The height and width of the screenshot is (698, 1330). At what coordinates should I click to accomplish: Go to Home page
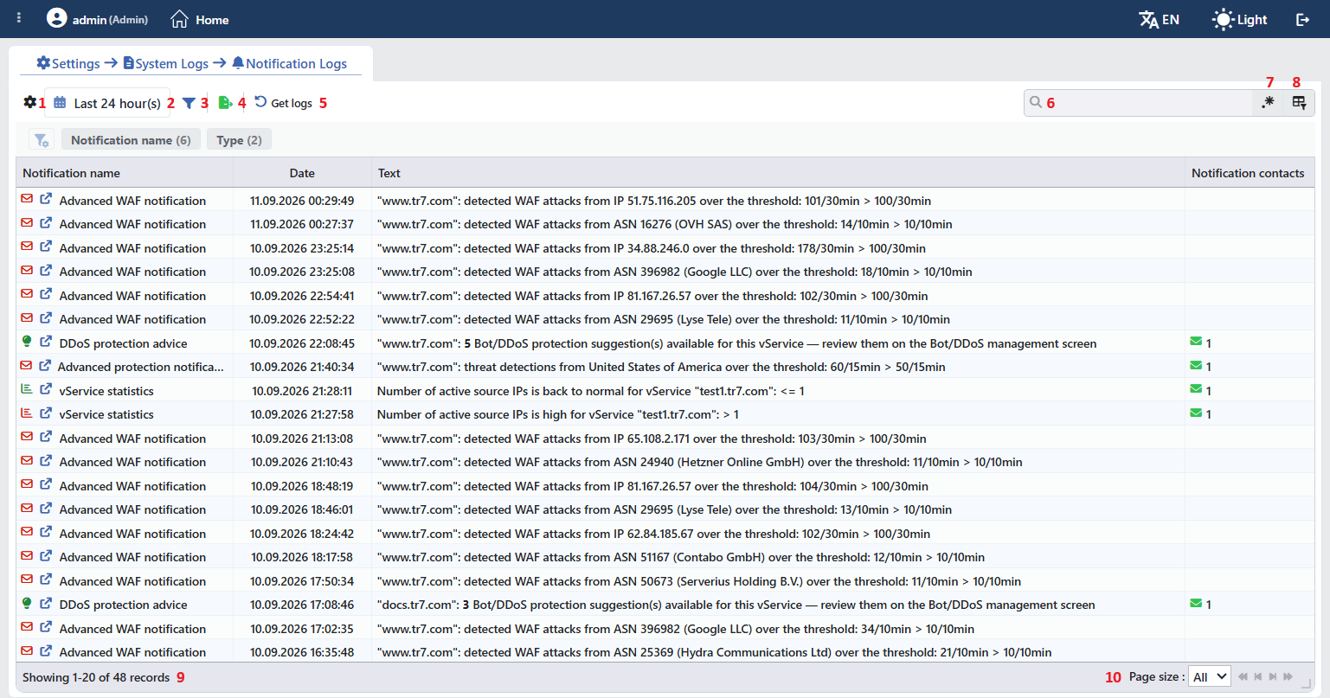click(x=200, y=19)
